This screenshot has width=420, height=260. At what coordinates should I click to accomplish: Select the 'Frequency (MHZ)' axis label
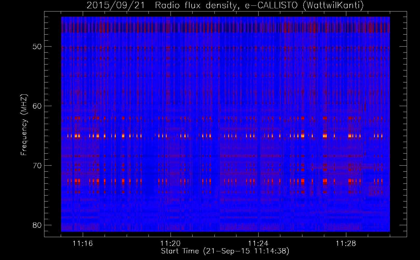coord(24,125)
